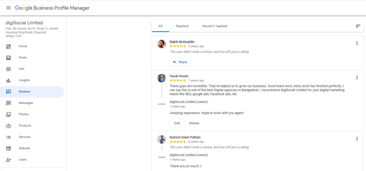
Task: Open more options for Faruk Hosen review
Action: (x=357, y=78)
